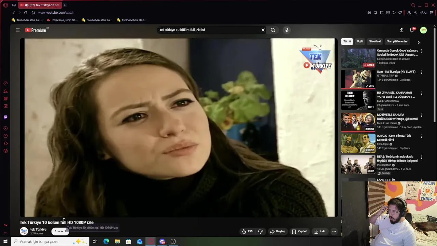Click the YouTube search magnifier button
Viewport: 437px width, 246px height.
[273, 30]
